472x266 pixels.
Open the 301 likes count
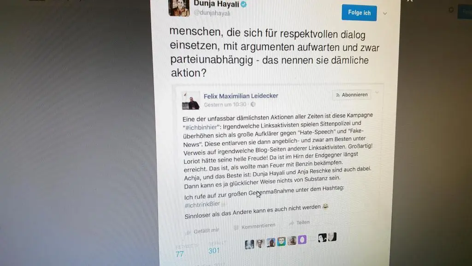point(214,250)
